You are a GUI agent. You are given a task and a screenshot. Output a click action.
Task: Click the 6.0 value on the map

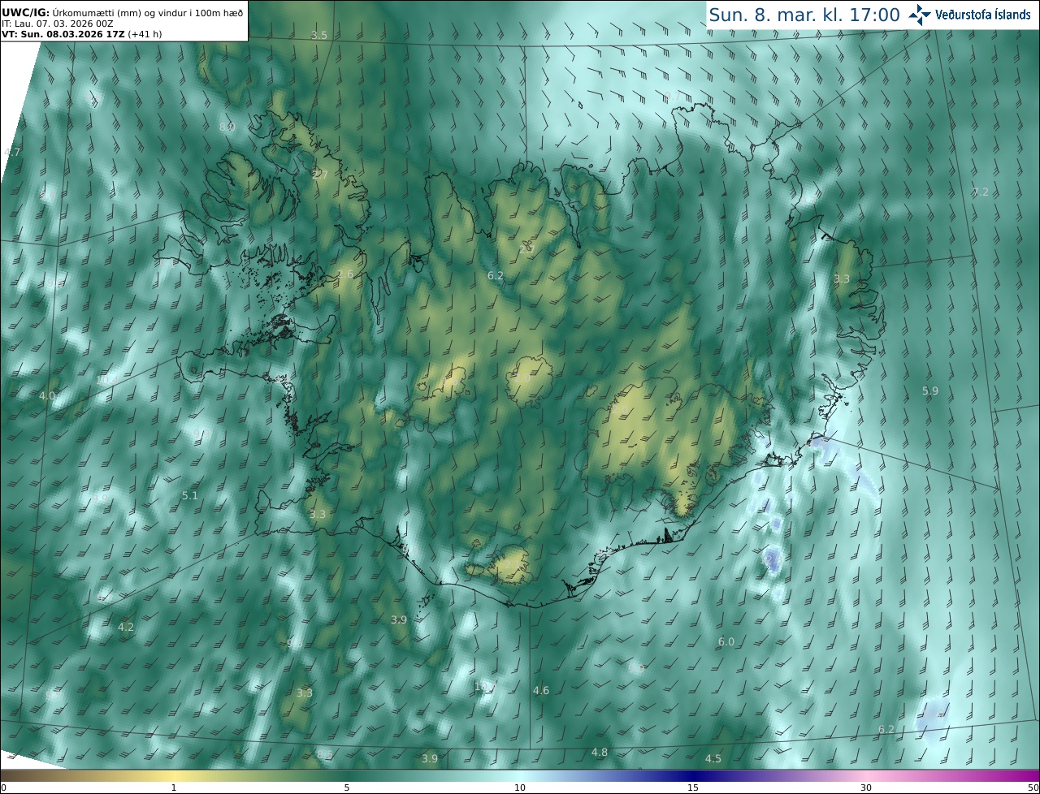click(x=726, y=641)
